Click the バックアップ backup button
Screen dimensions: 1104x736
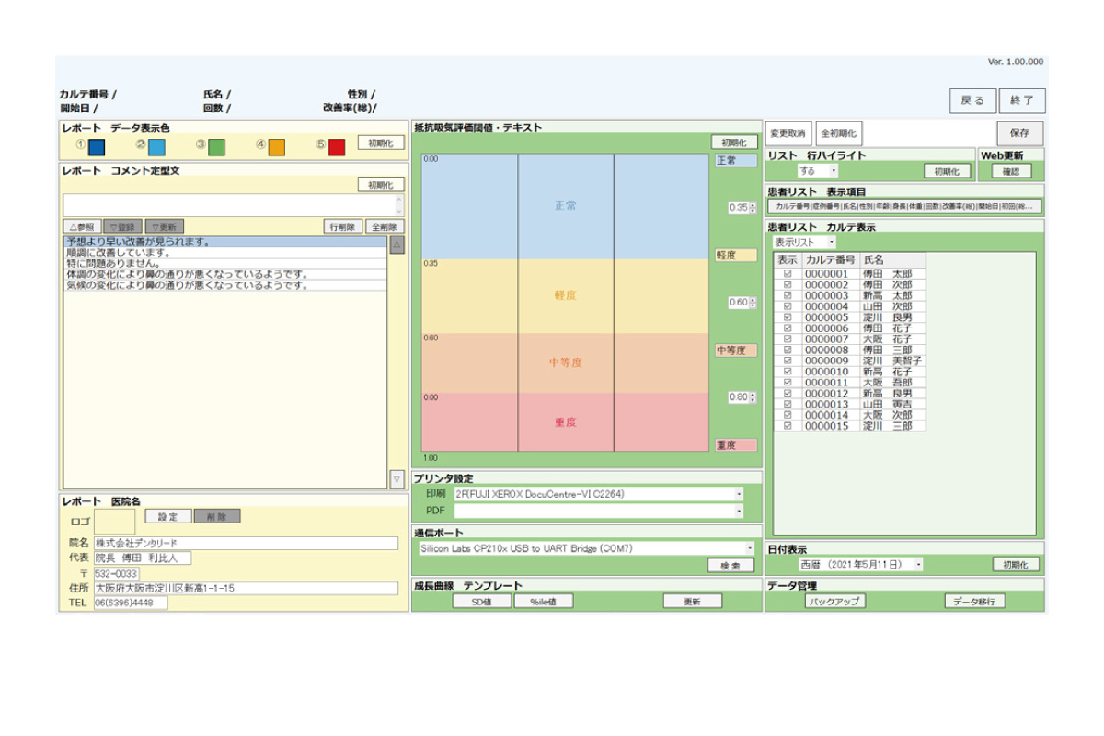pyautogui.click(x=834, y=602)
